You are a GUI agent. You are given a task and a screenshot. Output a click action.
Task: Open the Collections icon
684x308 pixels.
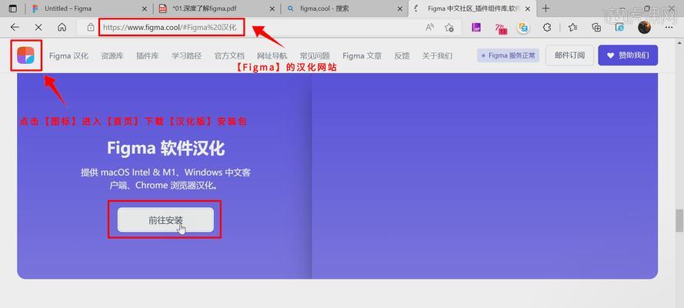pos(596,28)
